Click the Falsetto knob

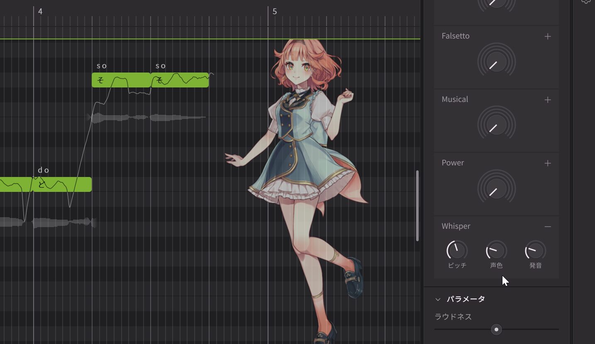496,62
